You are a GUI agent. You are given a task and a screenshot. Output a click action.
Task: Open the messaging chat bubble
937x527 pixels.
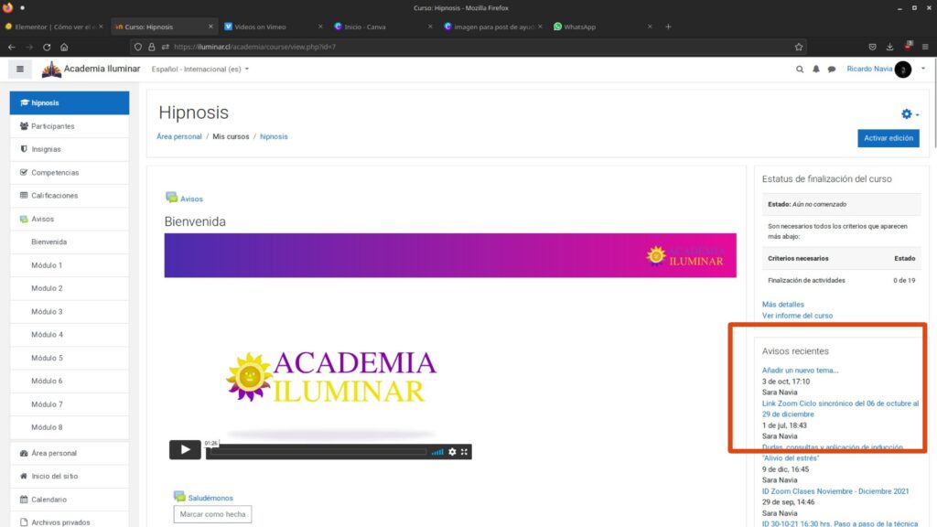click(831, 70)
